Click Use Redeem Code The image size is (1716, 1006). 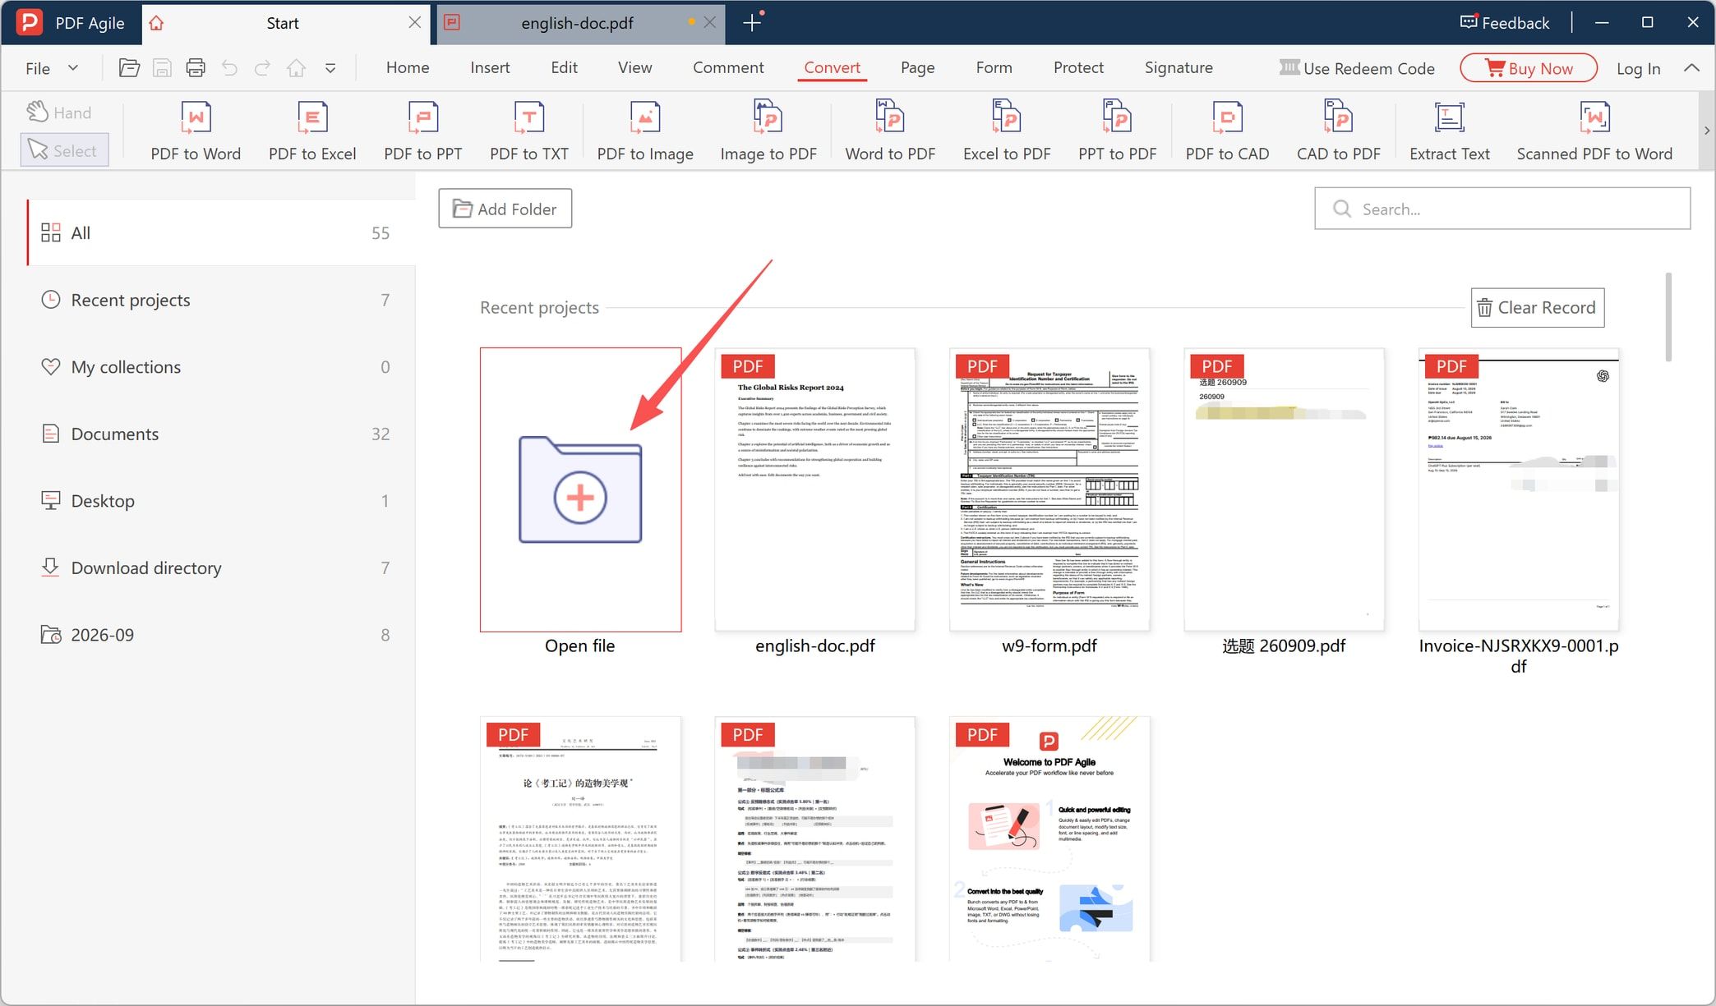click(x=1356, y=68)
